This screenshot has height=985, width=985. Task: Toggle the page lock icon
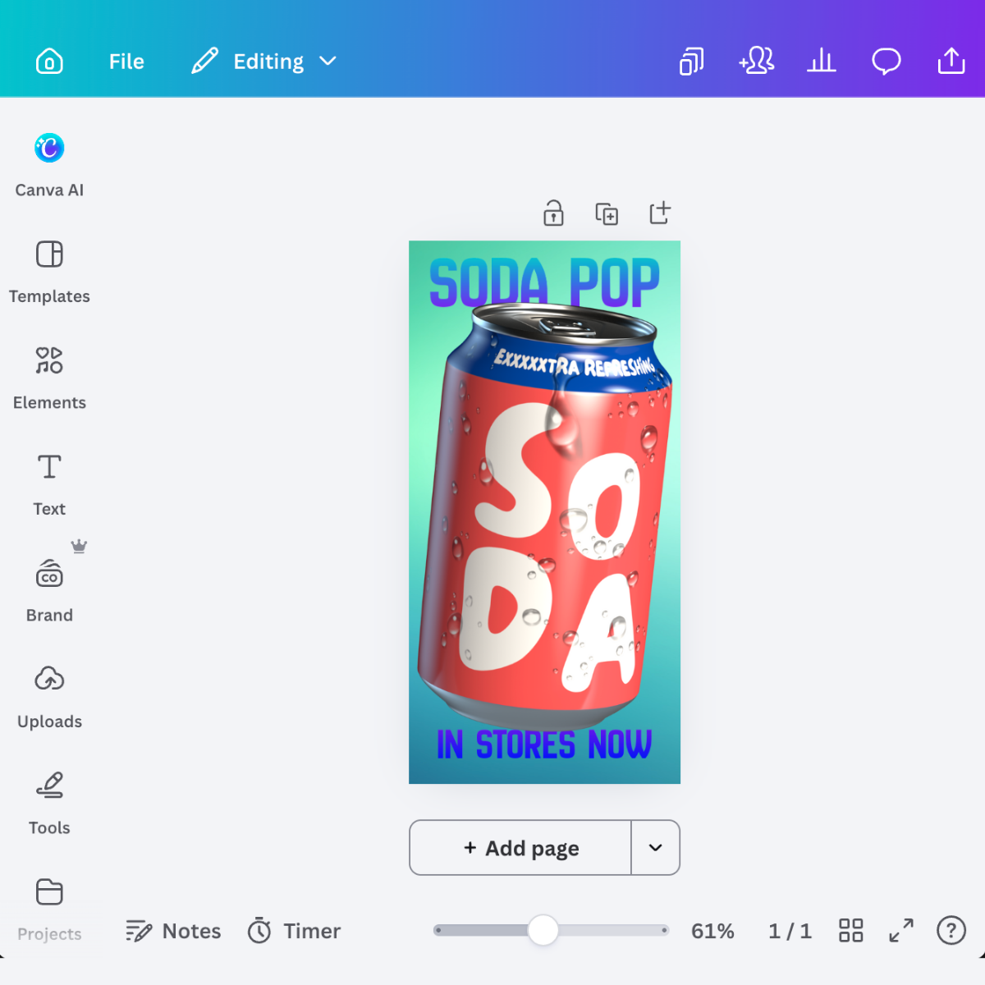click(554, 213)
